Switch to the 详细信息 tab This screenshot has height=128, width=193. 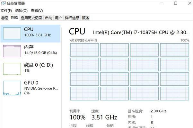coord(72,18)
